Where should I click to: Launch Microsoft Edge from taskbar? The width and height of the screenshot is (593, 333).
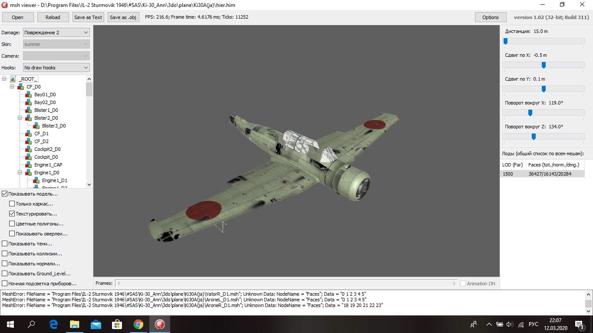pyautogui.click(x=53, y=324)
